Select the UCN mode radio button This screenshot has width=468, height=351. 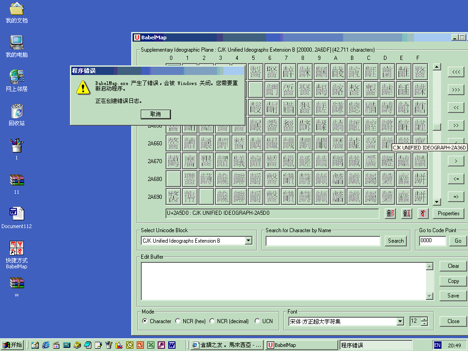tap(257, 321)
